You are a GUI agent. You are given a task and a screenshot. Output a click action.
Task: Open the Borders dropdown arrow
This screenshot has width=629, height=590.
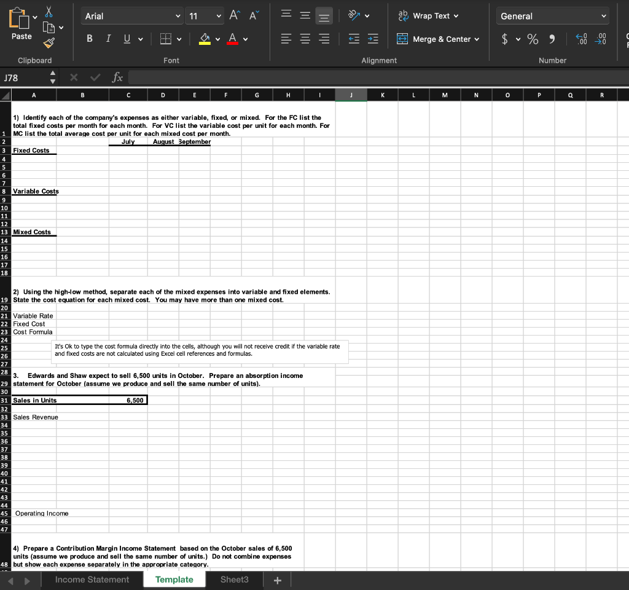click(x=179, y=39)
